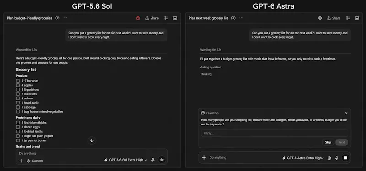
Task: Open the list view icon in GPT-6 Astra header
Action: pos(348,18)
